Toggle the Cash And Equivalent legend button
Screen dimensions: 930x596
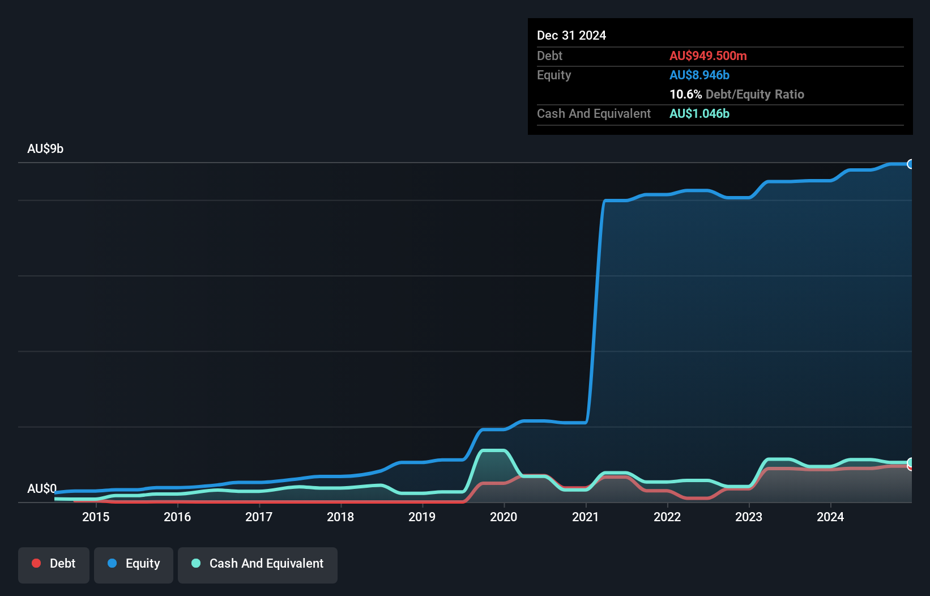[258, 565]
